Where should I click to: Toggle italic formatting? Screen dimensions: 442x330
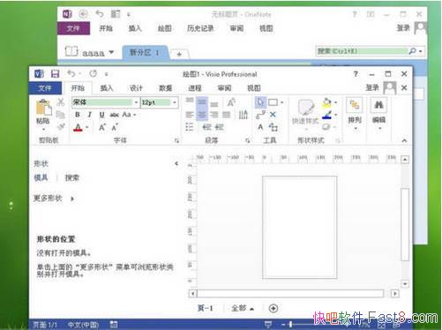pos(90,115)
